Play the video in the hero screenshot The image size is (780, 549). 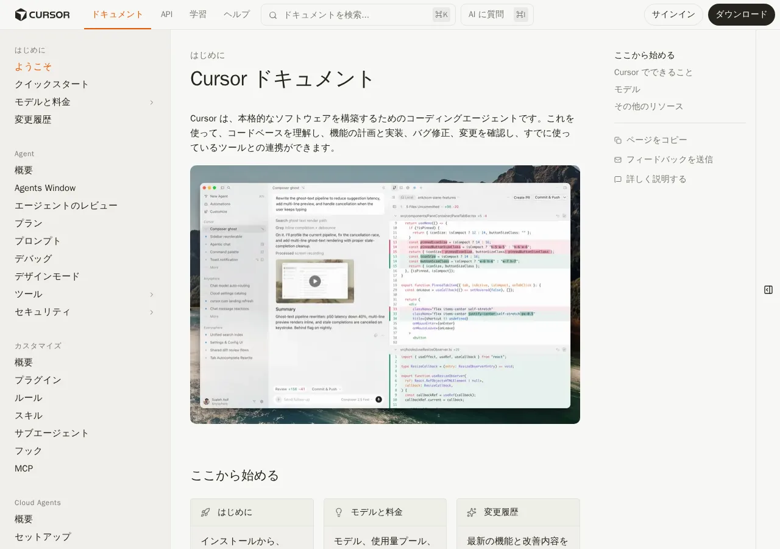[x=314, y=281]
